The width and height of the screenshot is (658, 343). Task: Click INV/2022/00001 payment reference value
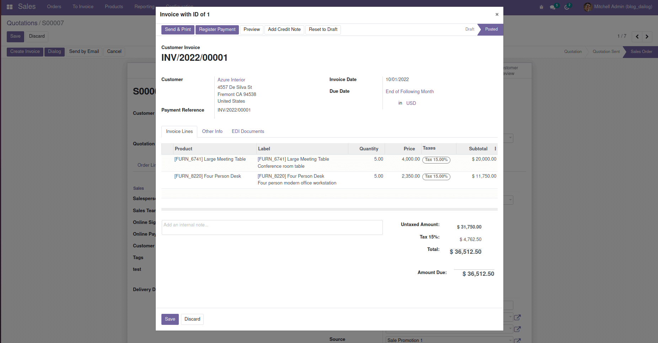pyautogui.click(x=234, y=110)
